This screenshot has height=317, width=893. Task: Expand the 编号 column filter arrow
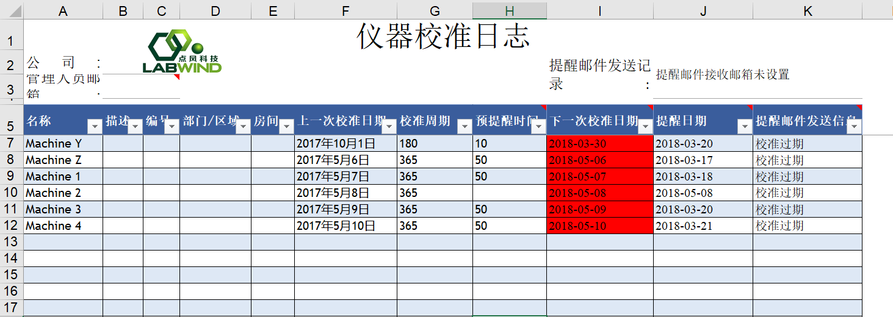(x=172, y=126)
